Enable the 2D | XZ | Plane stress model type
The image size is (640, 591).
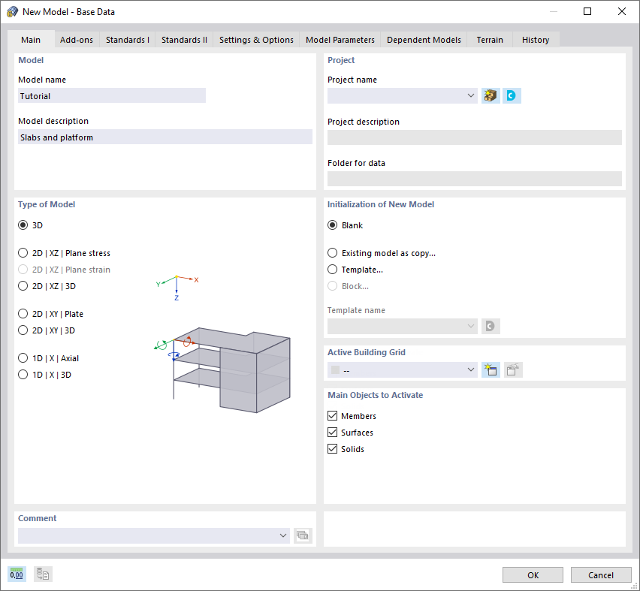(23, 253)
